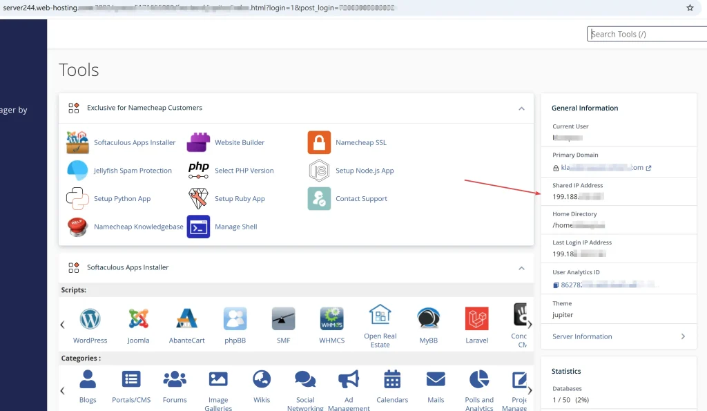The height and width of the screenshot is (411, 707).
Task: Click the Search Tools input field
Action: click(647, 34)
